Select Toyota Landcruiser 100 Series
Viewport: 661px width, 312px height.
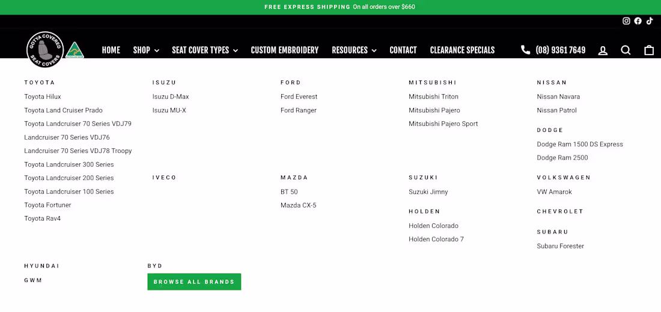click(69, 191)
